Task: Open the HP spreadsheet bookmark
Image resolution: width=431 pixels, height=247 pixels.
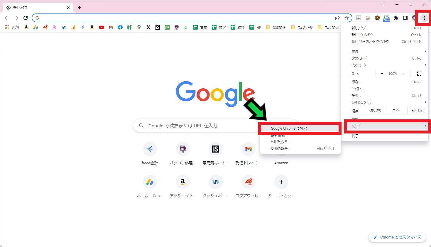Action: tap(255, 27)
